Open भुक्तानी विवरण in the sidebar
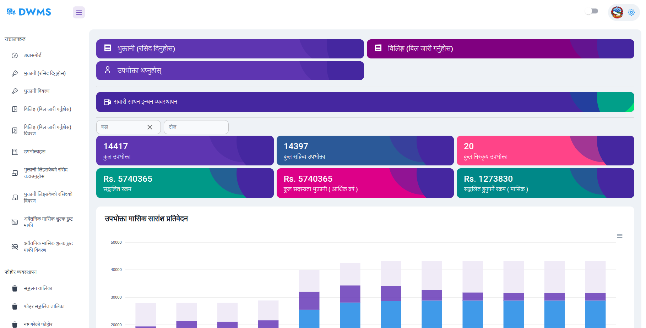The height and width of the screenshot is (328, 646). pos(37,91)
